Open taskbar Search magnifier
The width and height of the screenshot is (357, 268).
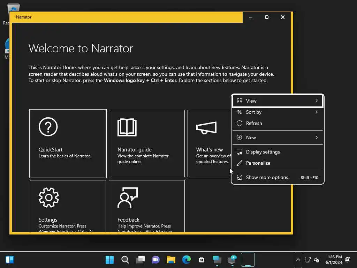click(125, 260)
